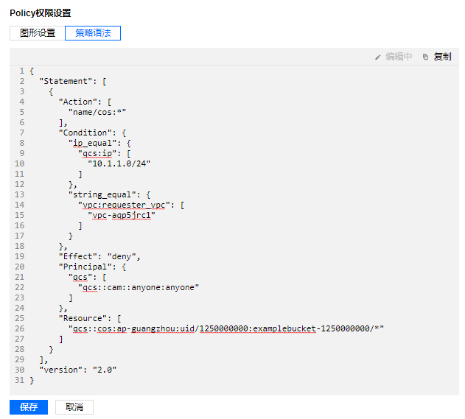Click the "vpc:requester_vpc" key
This screenshot has height=419, width=465.
[x=124, y=205]
